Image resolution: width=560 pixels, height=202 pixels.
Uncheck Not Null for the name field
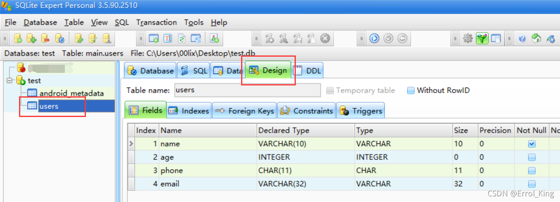pos(532,144)
